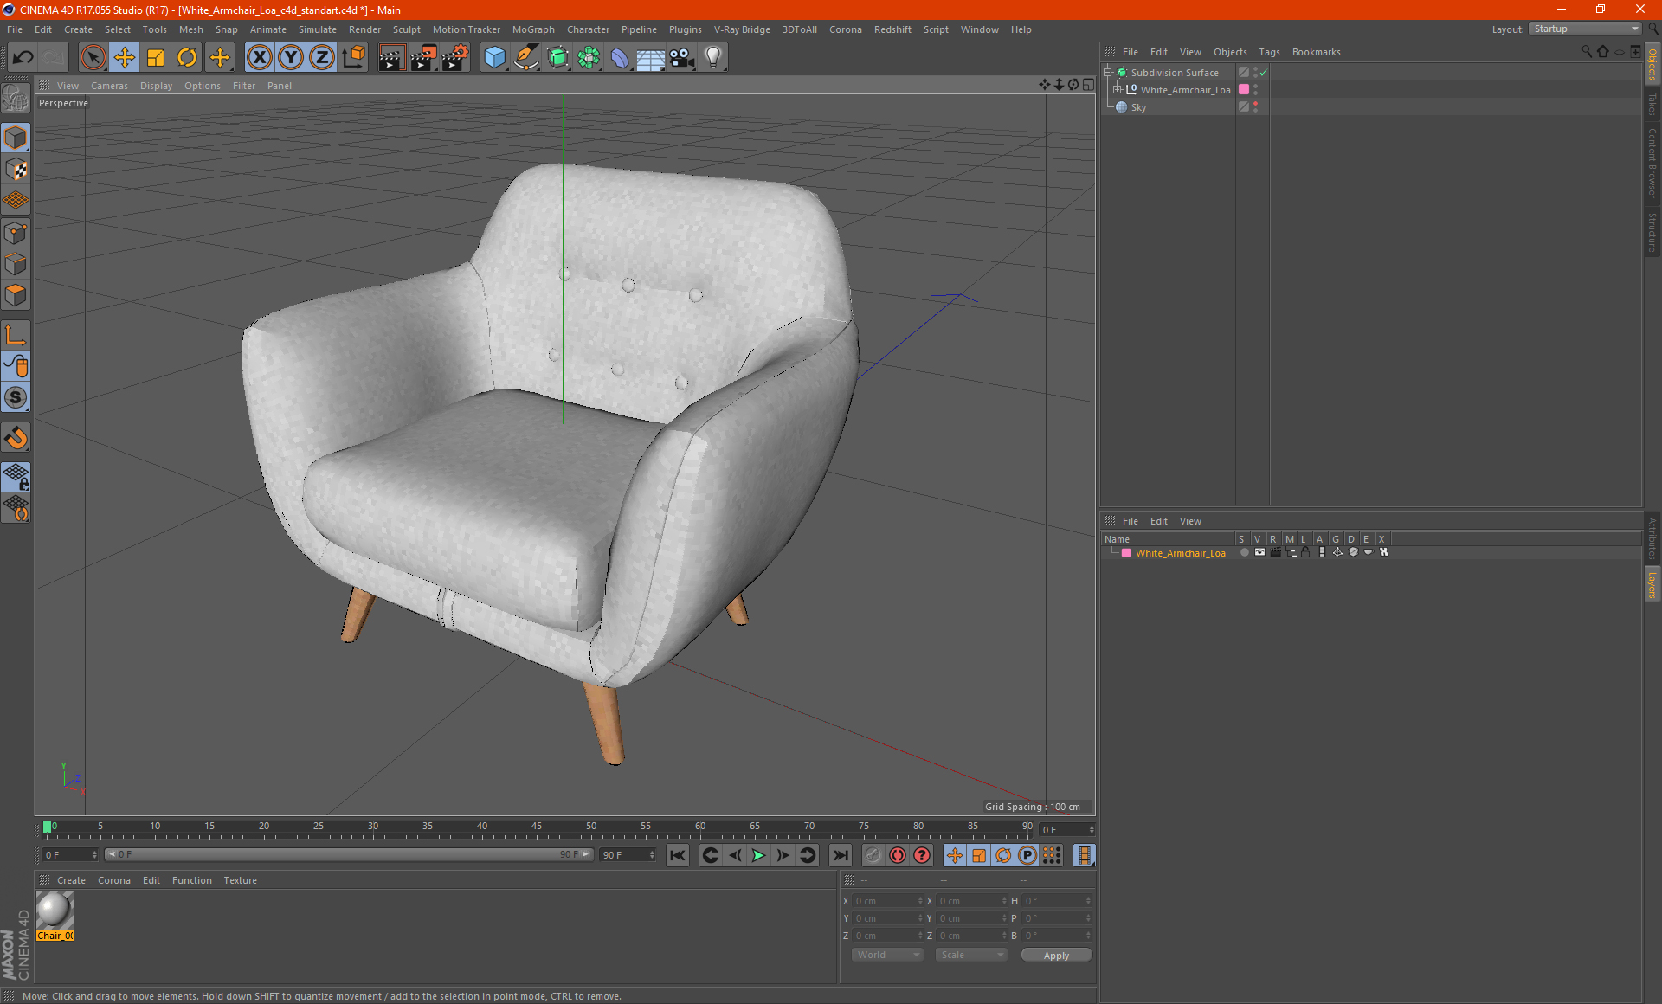The image size is (1662, 1004).
Task: Toggle White_Armchair_Loa visibility dots
Action: point(1256,90)
